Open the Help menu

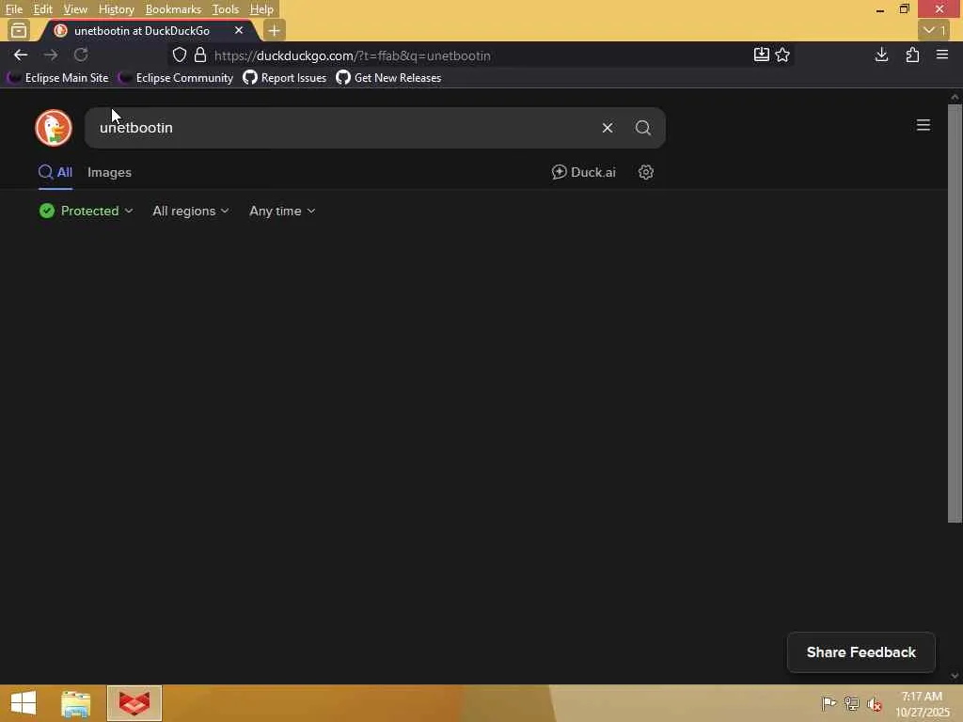point(261,9)
